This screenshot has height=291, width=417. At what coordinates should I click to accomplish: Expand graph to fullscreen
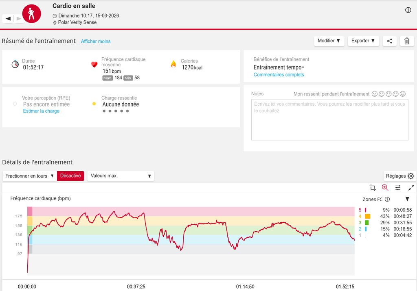[x=411, y=187]
